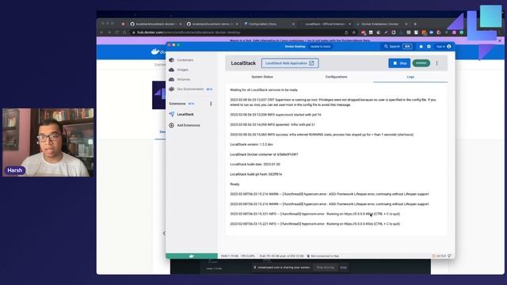Select the Logs tab
The height and width of the screenshot is (285, 507).
tap(410, 77)
